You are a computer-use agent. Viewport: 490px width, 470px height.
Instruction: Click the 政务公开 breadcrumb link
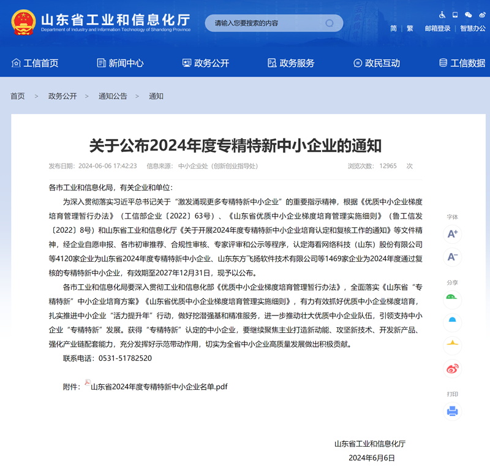tap(62, 96)
